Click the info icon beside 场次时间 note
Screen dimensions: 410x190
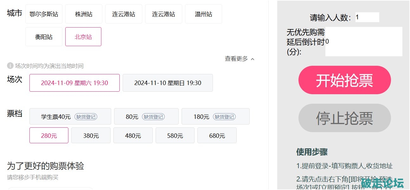pyautogui.click(x=10, y=66)
